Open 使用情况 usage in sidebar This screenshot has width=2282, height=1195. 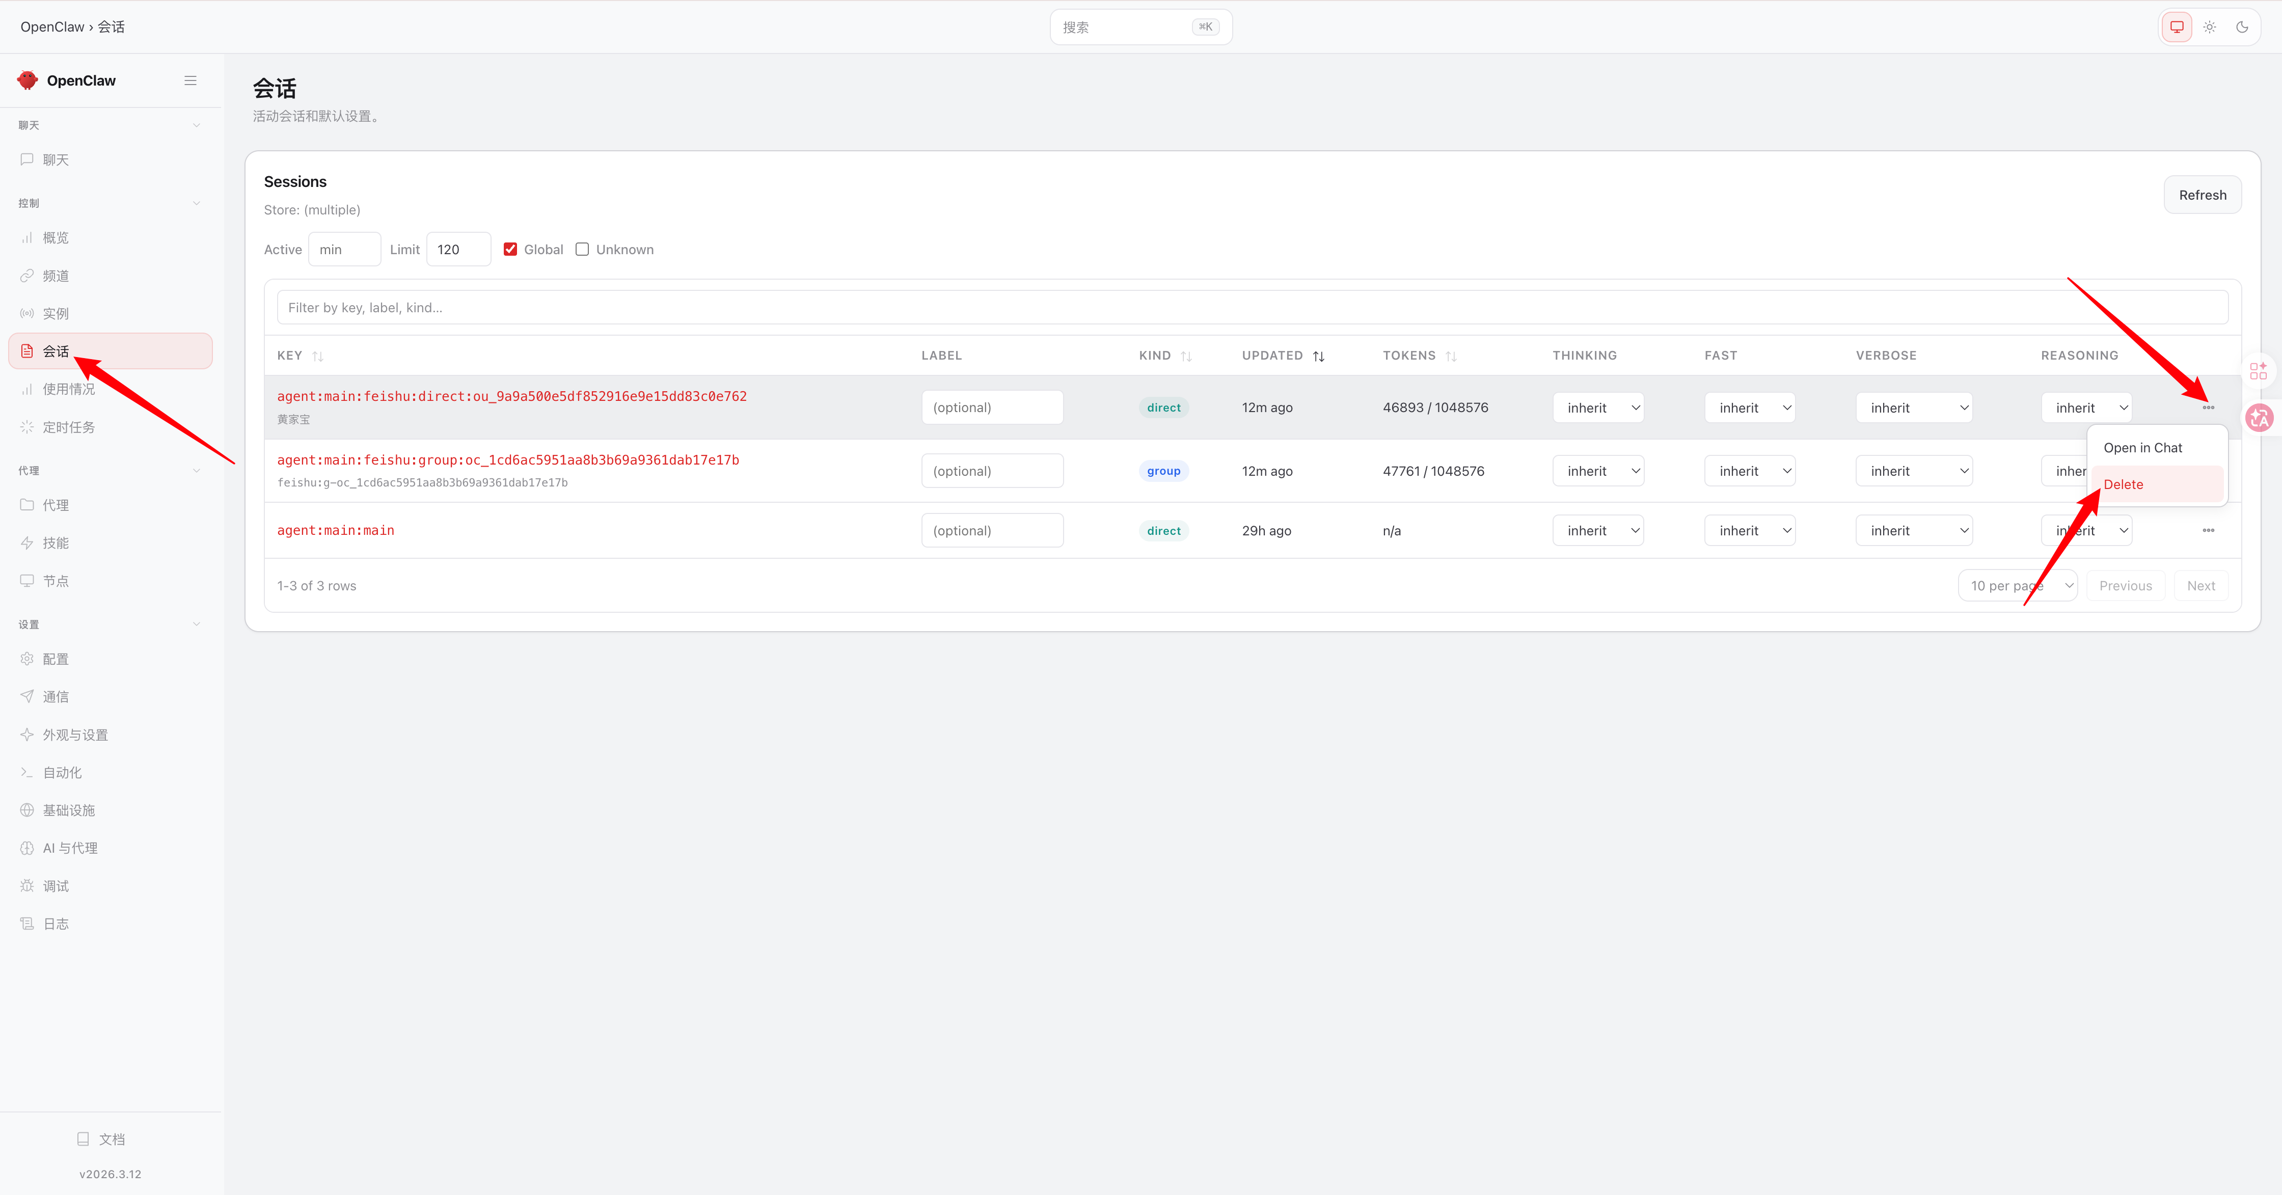111,389
